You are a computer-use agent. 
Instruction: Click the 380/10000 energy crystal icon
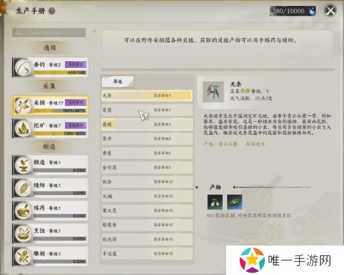pos(312,11)
